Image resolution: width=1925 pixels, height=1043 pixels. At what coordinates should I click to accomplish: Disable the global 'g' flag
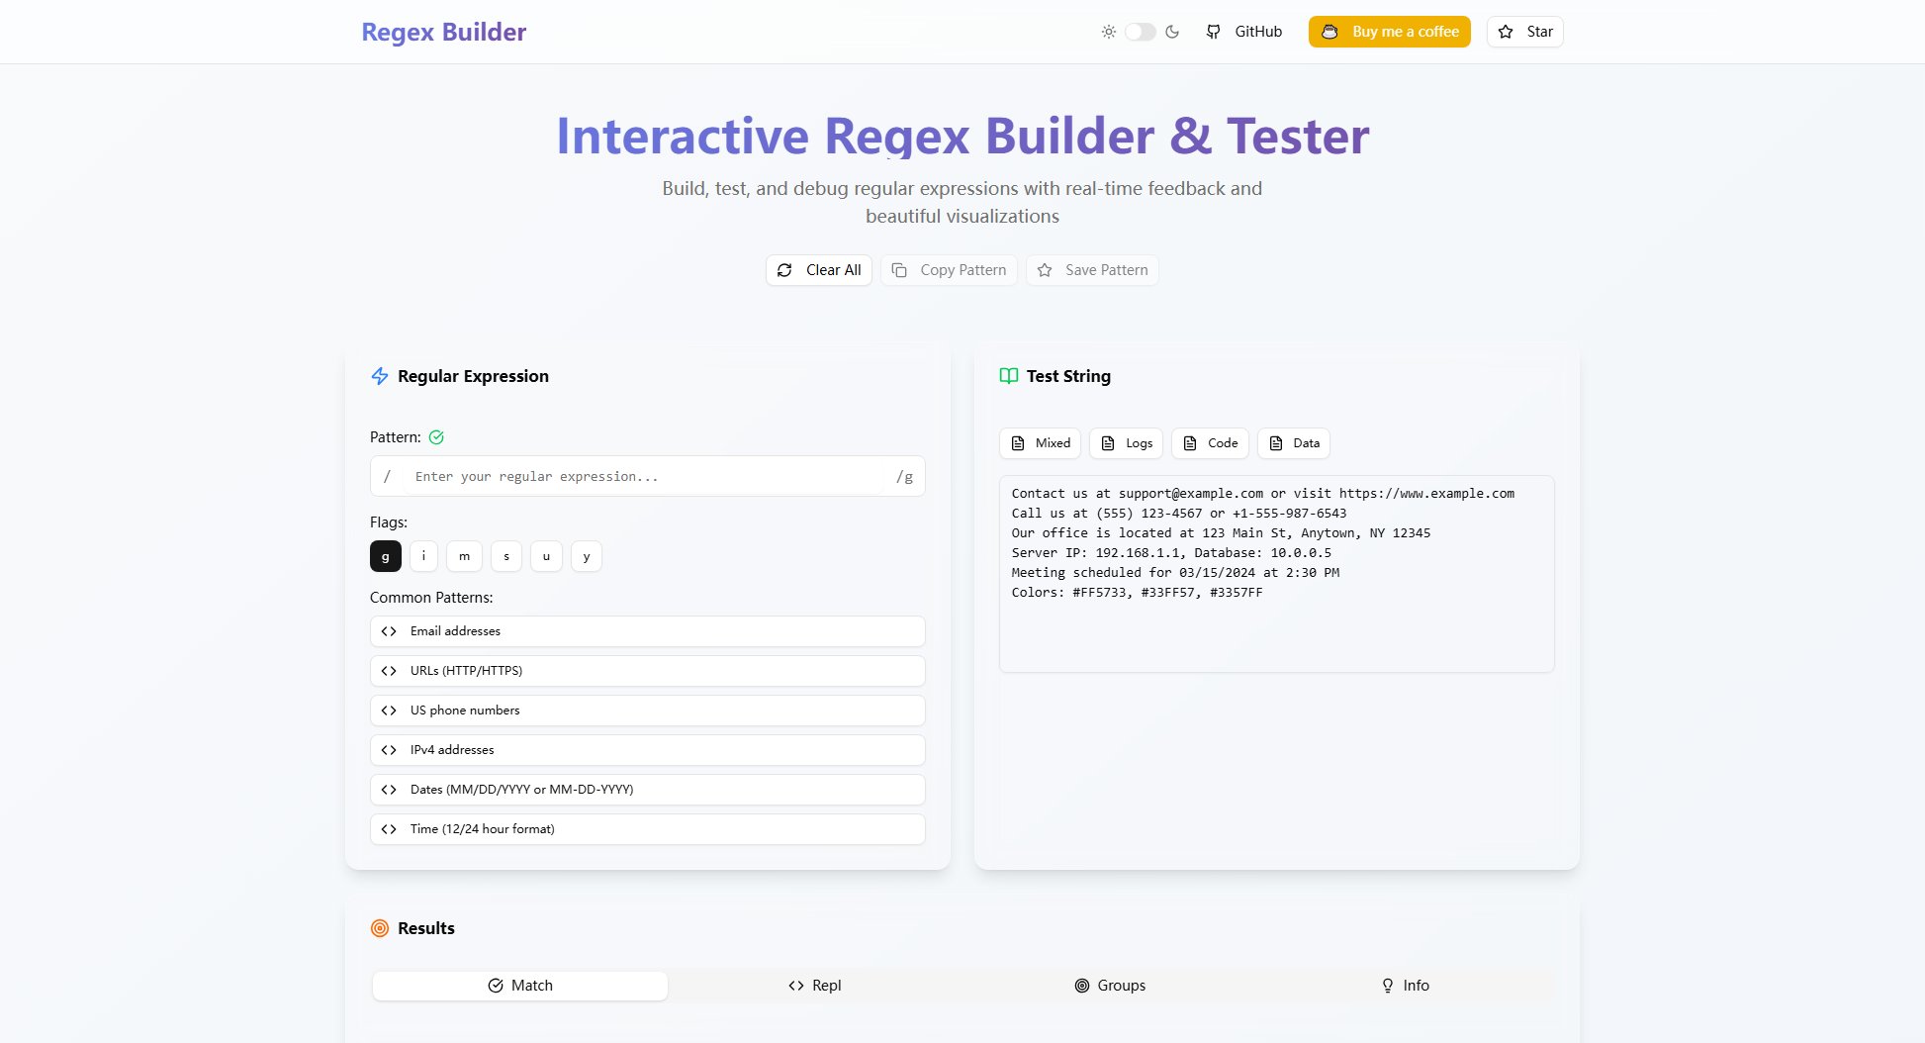tap(386, 556)
